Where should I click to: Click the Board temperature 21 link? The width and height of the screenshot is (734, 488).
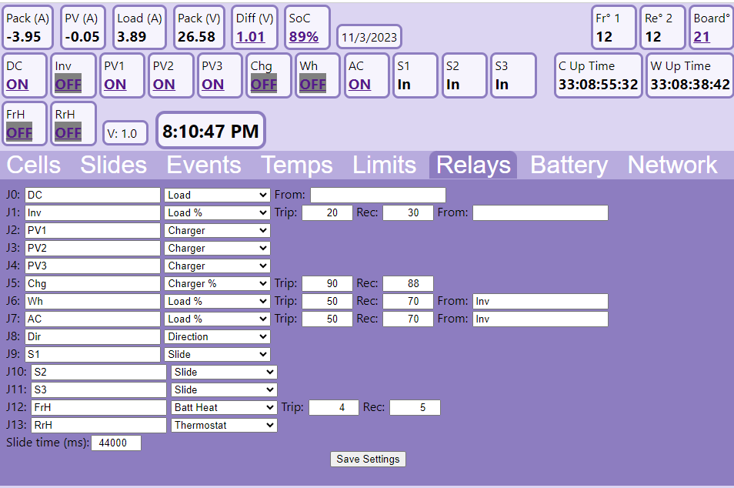pyautogui.click(x=702, y=36)
